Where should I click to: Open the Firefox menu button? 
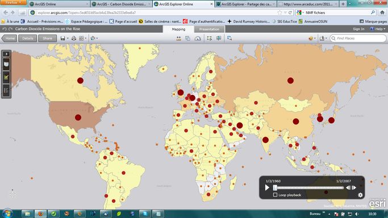click(13, 2)
